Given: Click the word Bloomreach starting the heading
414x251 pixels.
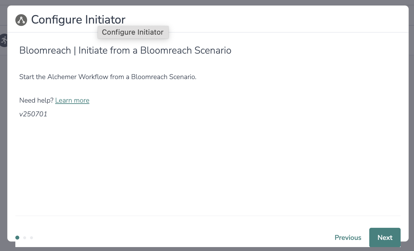Looking at the screenshot, I should [45, 51].
